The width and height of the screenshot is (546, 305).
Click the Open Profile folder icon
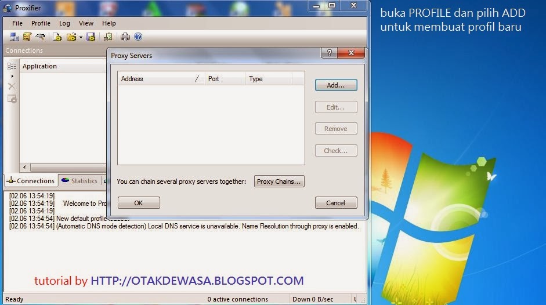(x=71, y=37)
